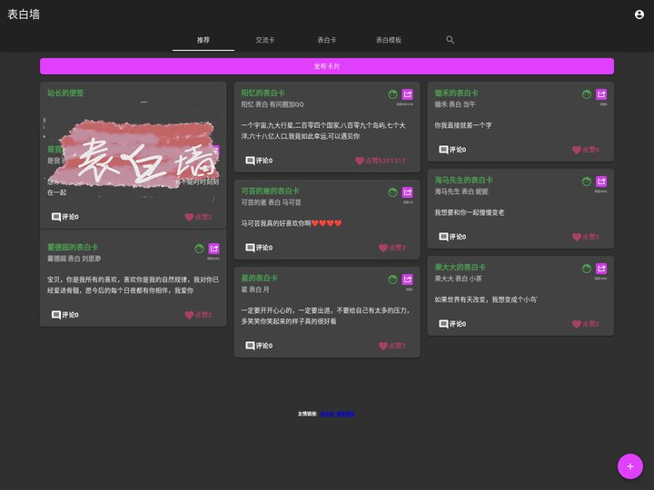Click the green face icon on 海马先生的表白卡
The height and width of the screenshot is (490, 654).
pos(587,181)
